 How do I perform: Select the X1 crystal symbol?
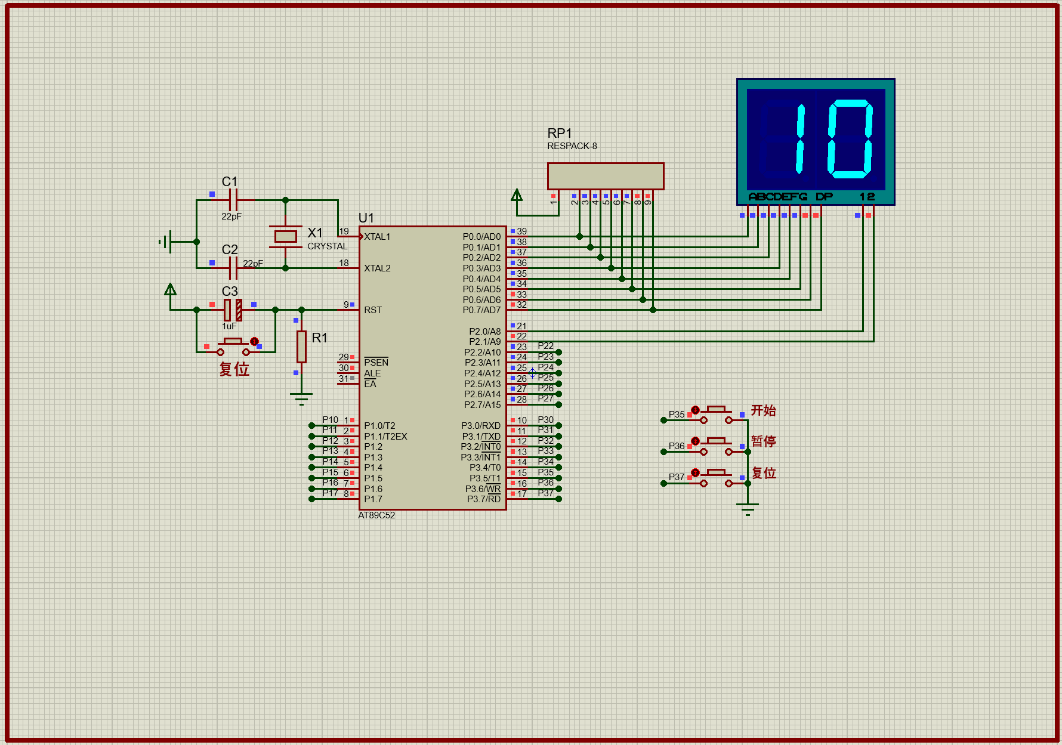285,236
